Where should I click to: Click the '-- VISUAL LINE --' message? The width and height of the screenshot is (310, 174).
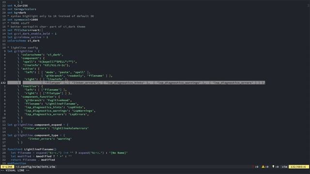(15, 170)
